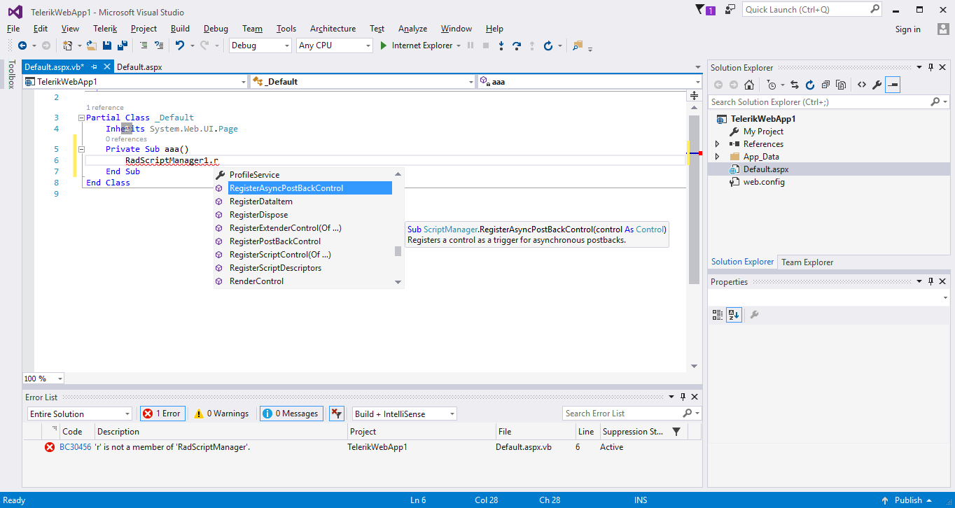Toggle the 0 Warnings filter button
The image size is (955, 508).
pyautogui.click(x=221, y=414)
